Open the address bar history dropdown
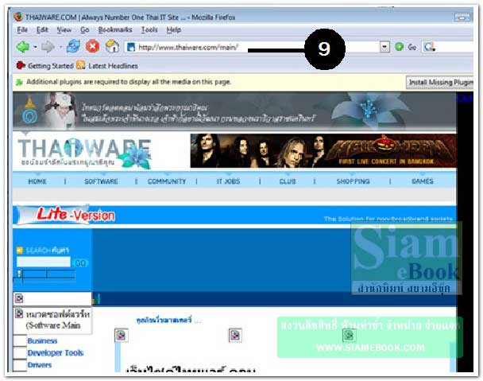This screenshot has width=483, height=381. tap(384, 47)
